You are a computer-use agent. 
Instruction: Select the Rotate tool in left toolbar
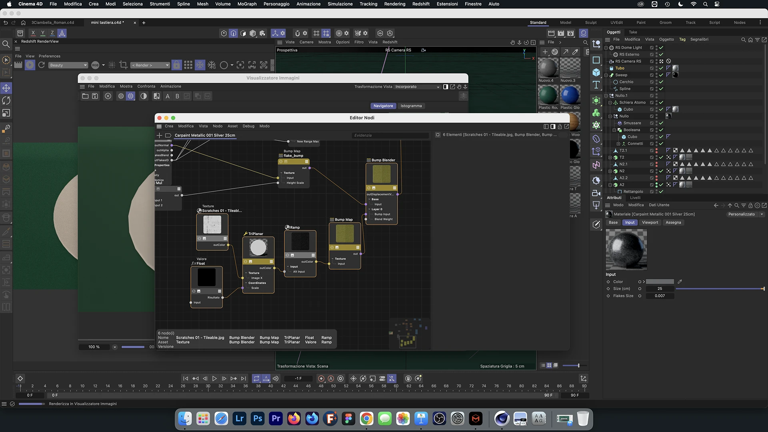click(6, 100)
